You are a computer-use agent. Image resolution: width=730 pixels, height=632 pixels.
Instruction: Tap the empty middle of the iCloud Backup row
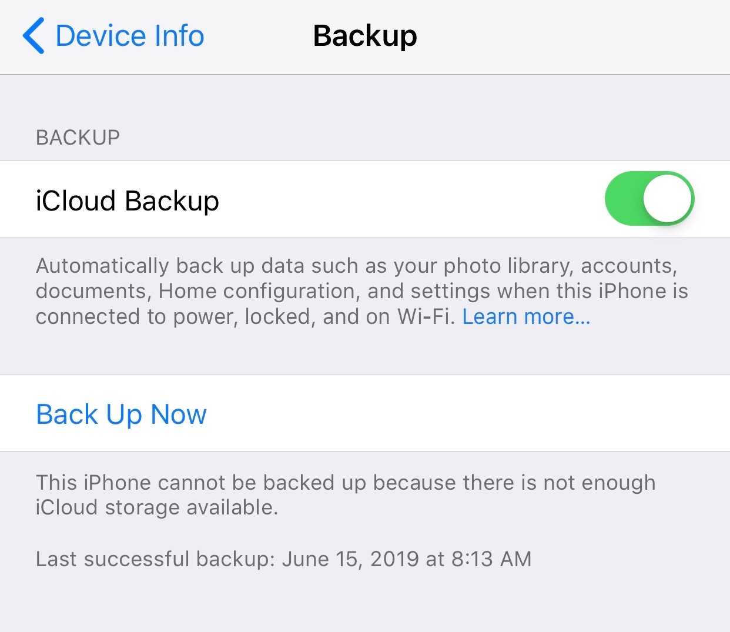411,200
